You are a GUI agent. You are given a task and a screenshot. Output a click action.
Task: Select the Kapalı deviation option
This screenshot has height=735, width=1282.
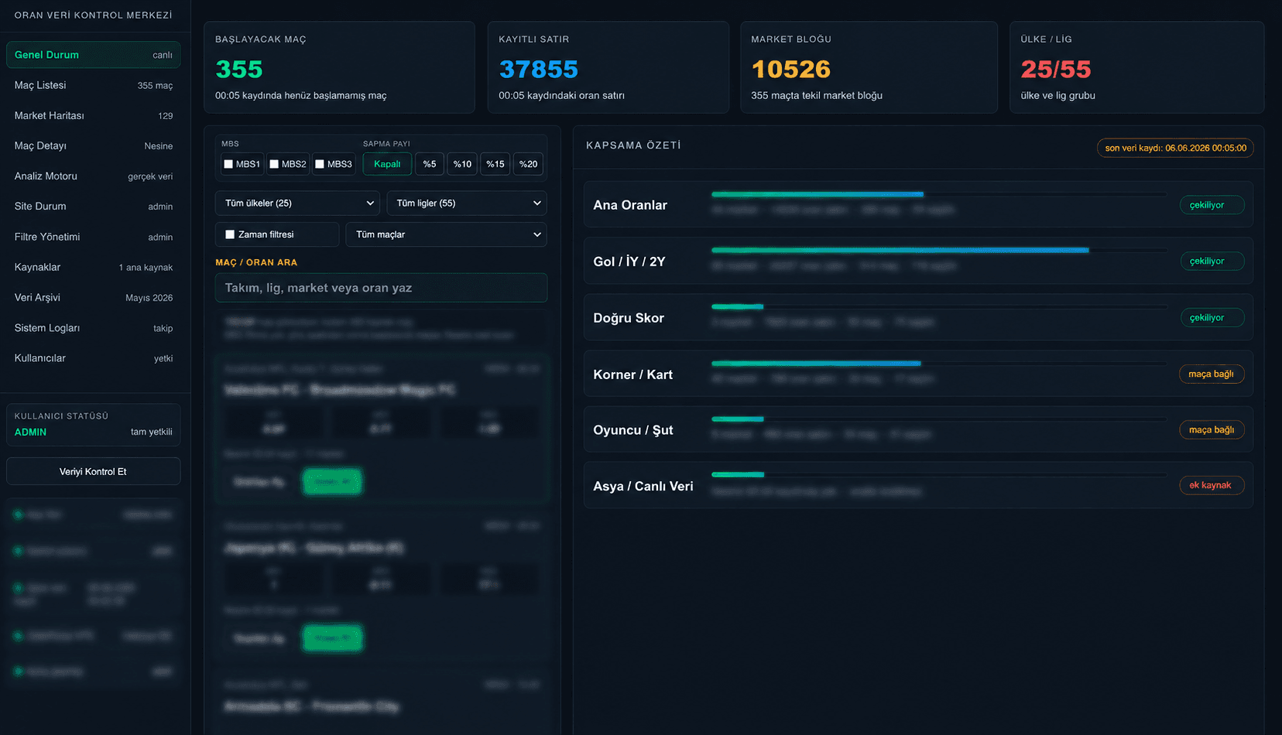tap(387, 164)
